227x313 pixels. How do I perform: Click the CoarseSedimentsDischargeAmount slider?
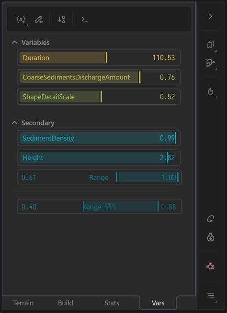[99, 77]
